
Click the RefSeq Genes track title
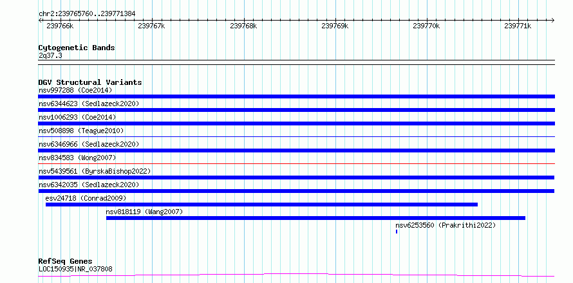[66, 262]
